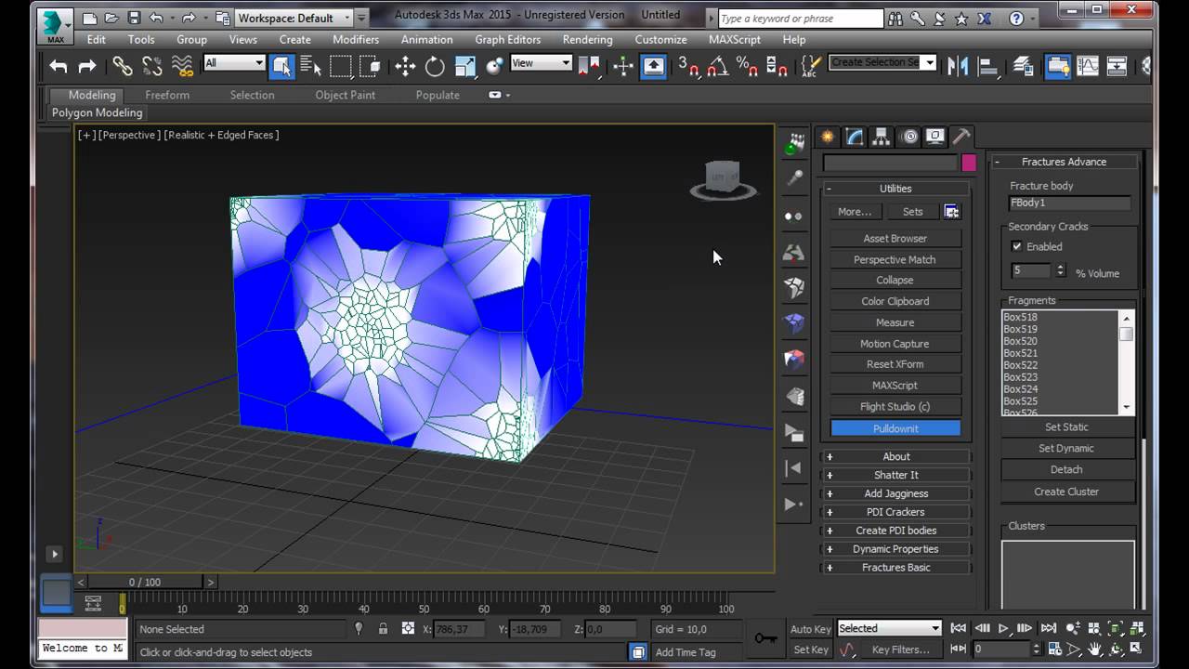The height and width of the screenshot is (669, 1189).
Task: Open the Utilities hammer tab
Action: 961,137
